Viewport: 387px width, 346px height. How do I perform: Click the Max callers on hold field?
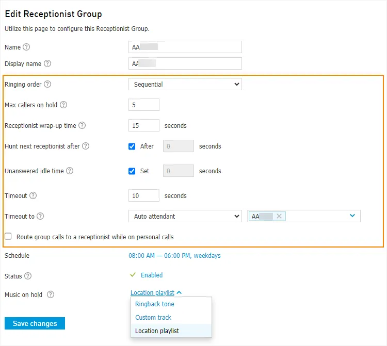[144, 105]
